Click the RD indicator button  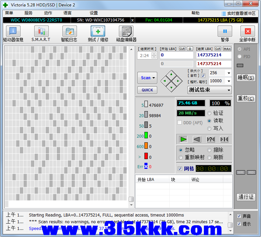coord(251,173)
